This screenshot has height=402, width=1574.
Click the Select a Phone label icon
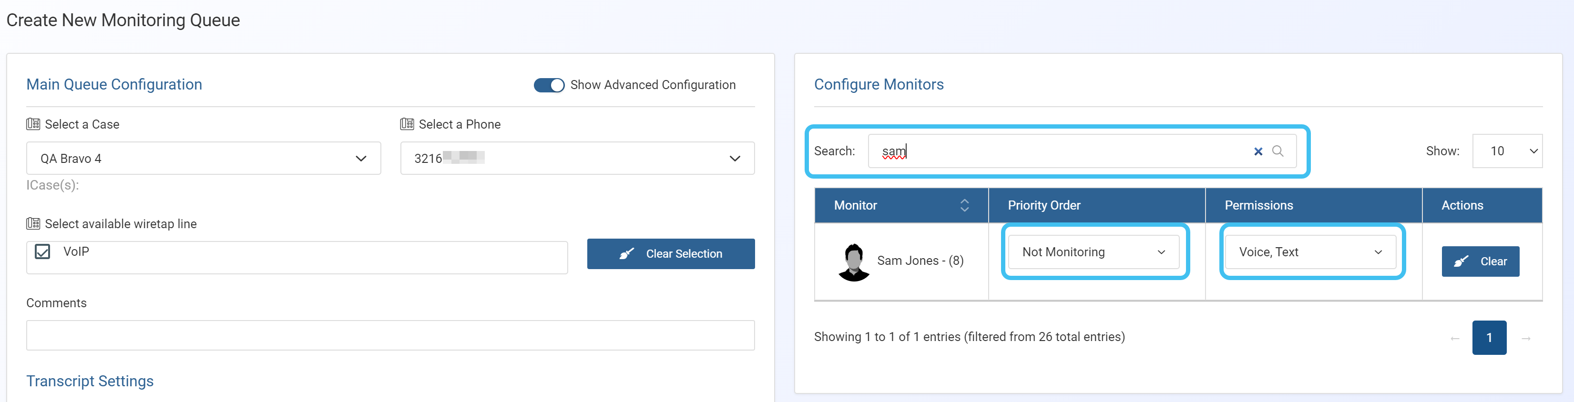pyautogui.click(x=407, y=124)
